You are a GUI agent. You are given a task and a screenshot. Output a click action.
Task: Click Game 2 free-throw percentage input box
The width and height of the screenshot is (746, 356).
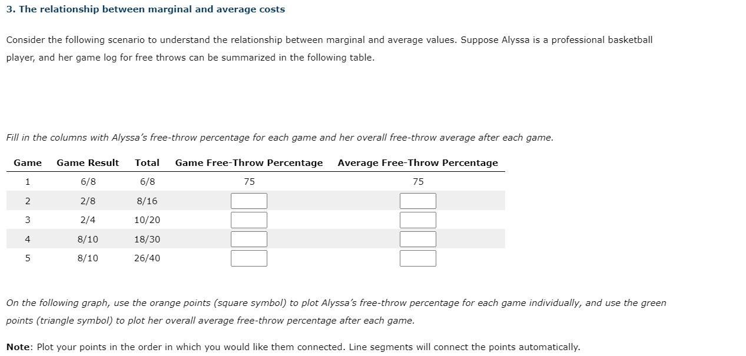tap(248, 201)
